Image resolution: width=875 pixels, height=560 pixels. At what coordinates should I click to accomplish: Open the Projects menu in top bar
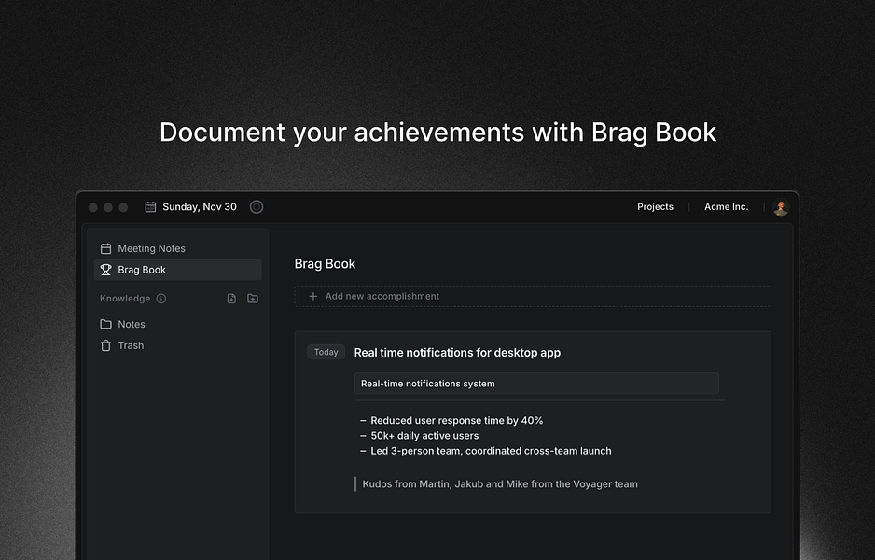point(655,207)
